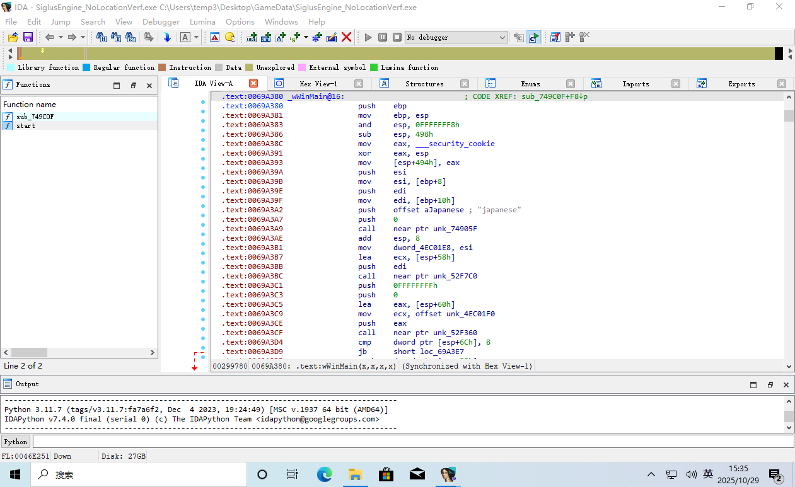Open the 'No debugger' dropdown
Viewport: 795px width, 487px height.
[502, 37]
